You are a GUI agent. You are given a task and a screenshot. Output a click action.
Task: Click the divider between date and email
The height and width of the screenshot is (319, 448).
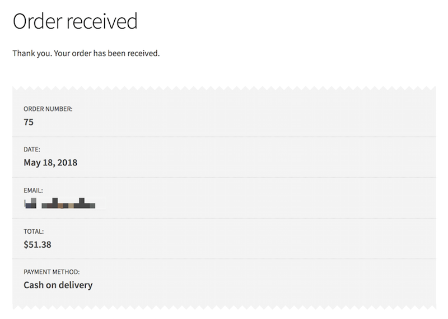coord(224,177)
